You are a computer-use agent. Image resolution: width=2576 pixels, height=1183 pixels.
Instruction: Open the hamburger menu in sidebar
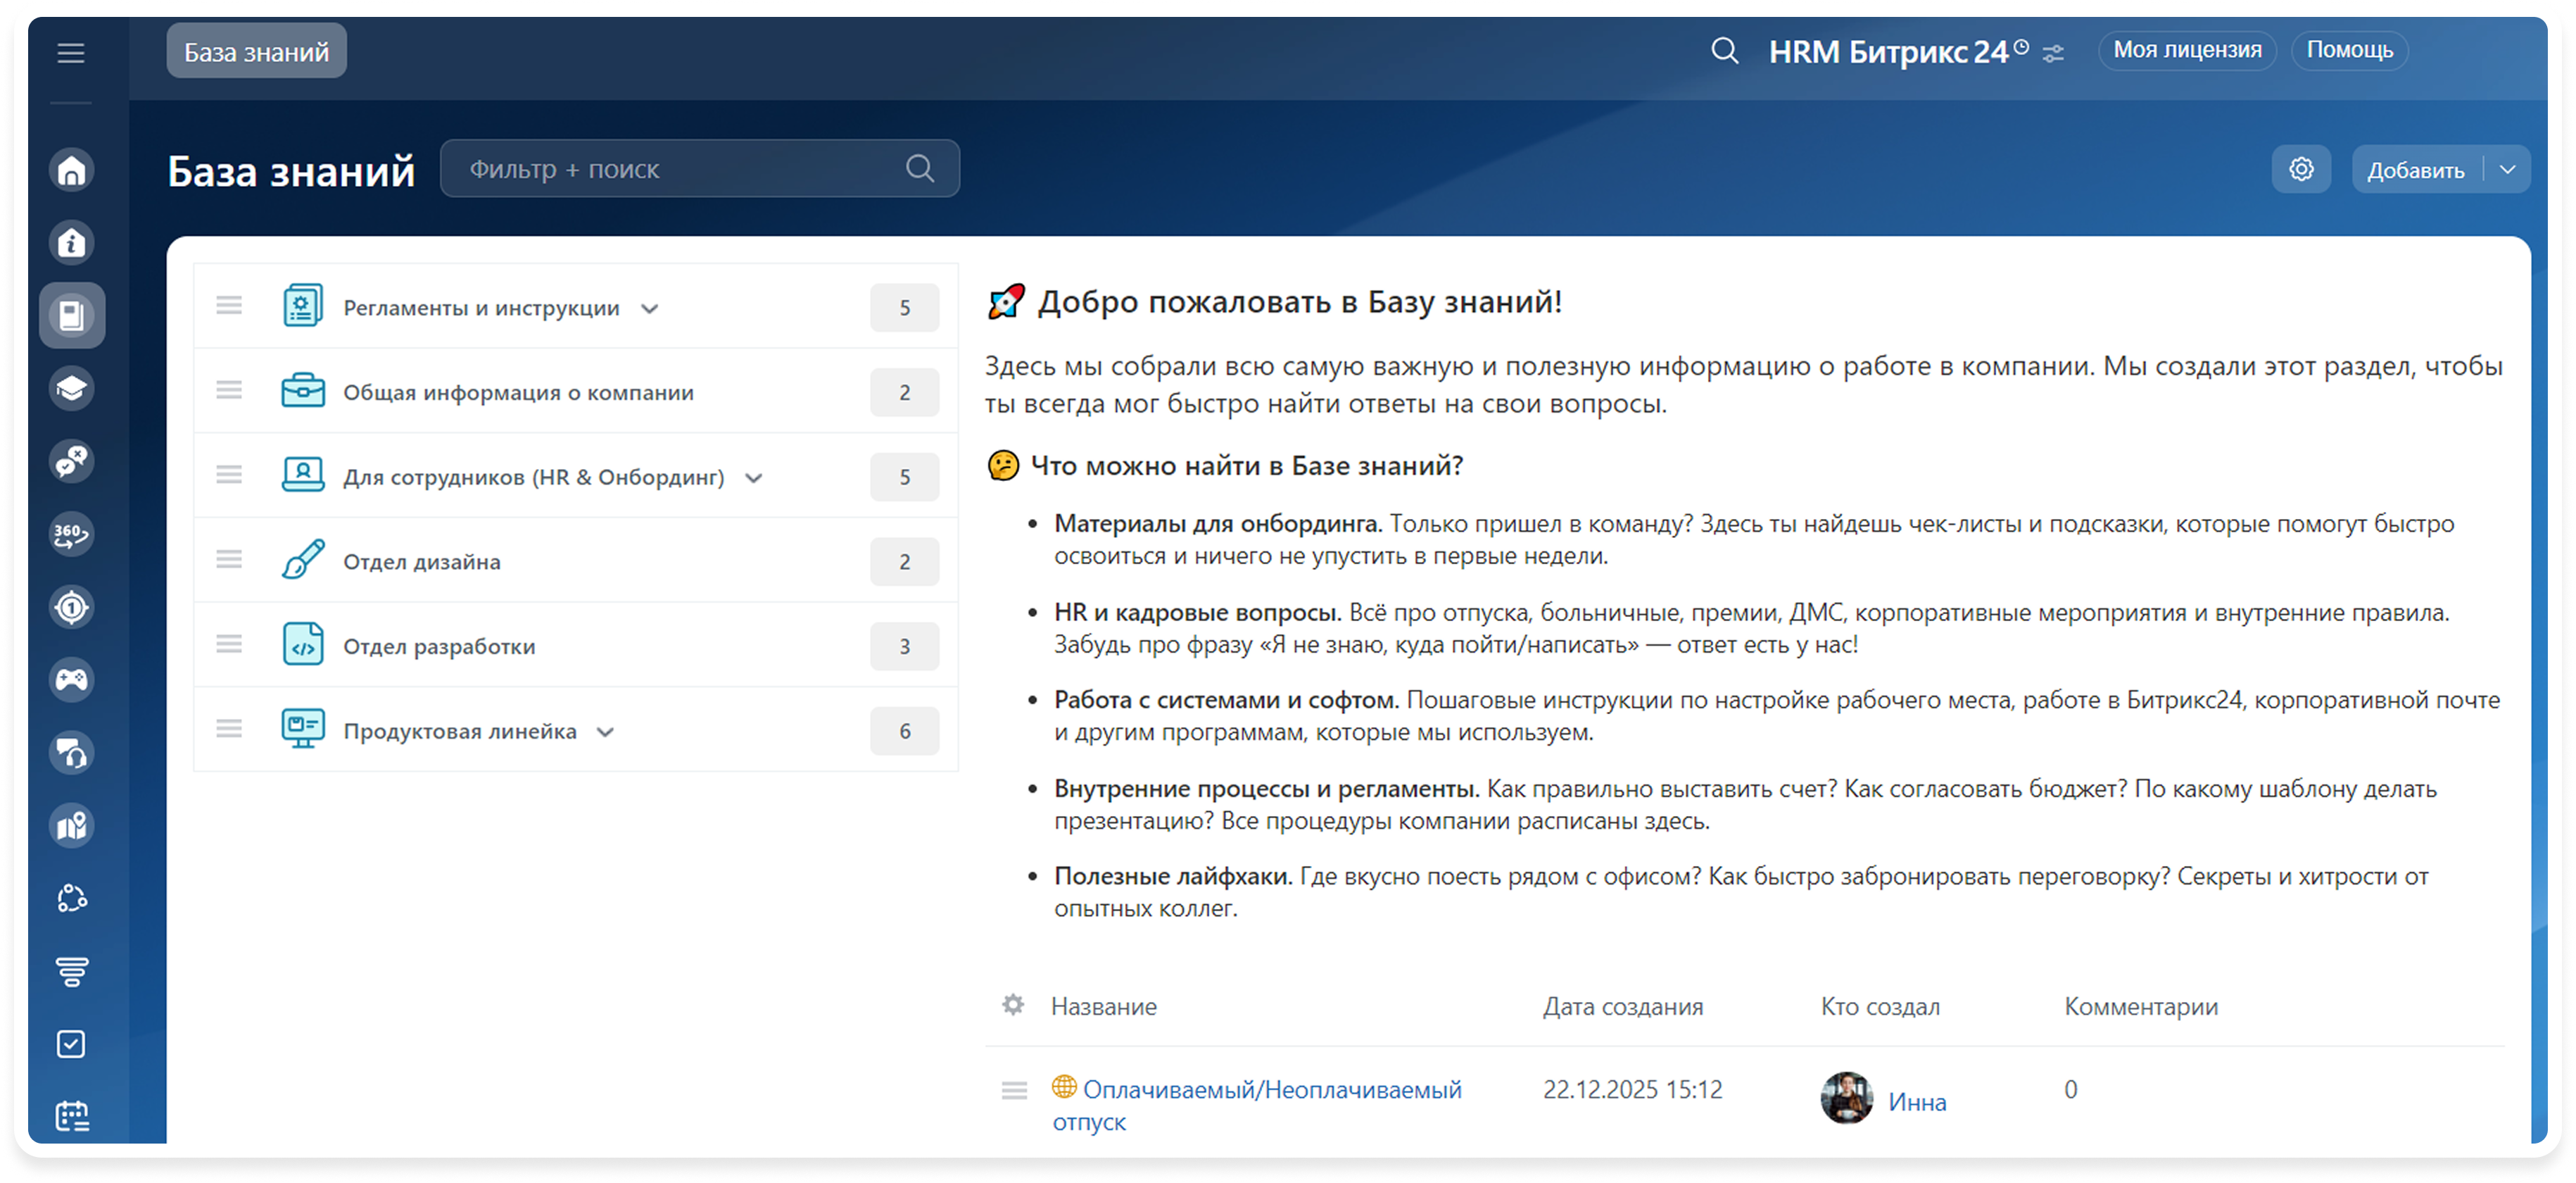coord(70,53)
